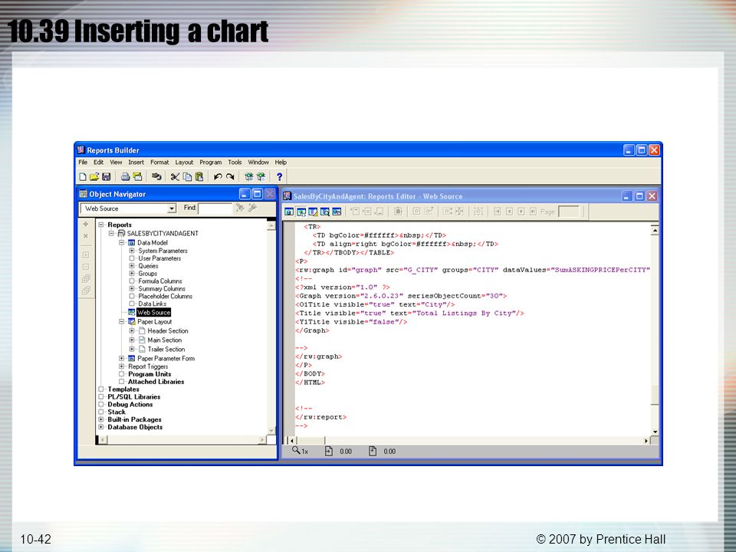Expand the Paper Parameter Form node

pos(122,358)
